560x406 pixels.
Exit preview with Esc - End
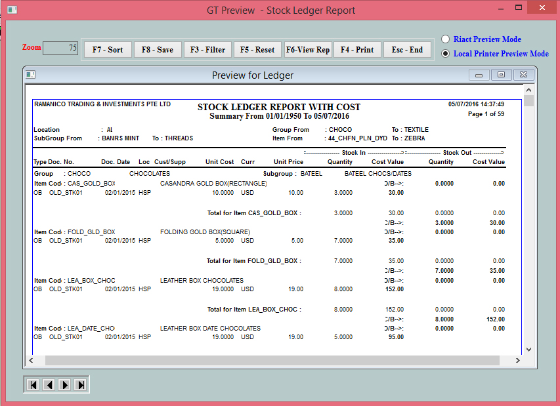pos(407,50)
